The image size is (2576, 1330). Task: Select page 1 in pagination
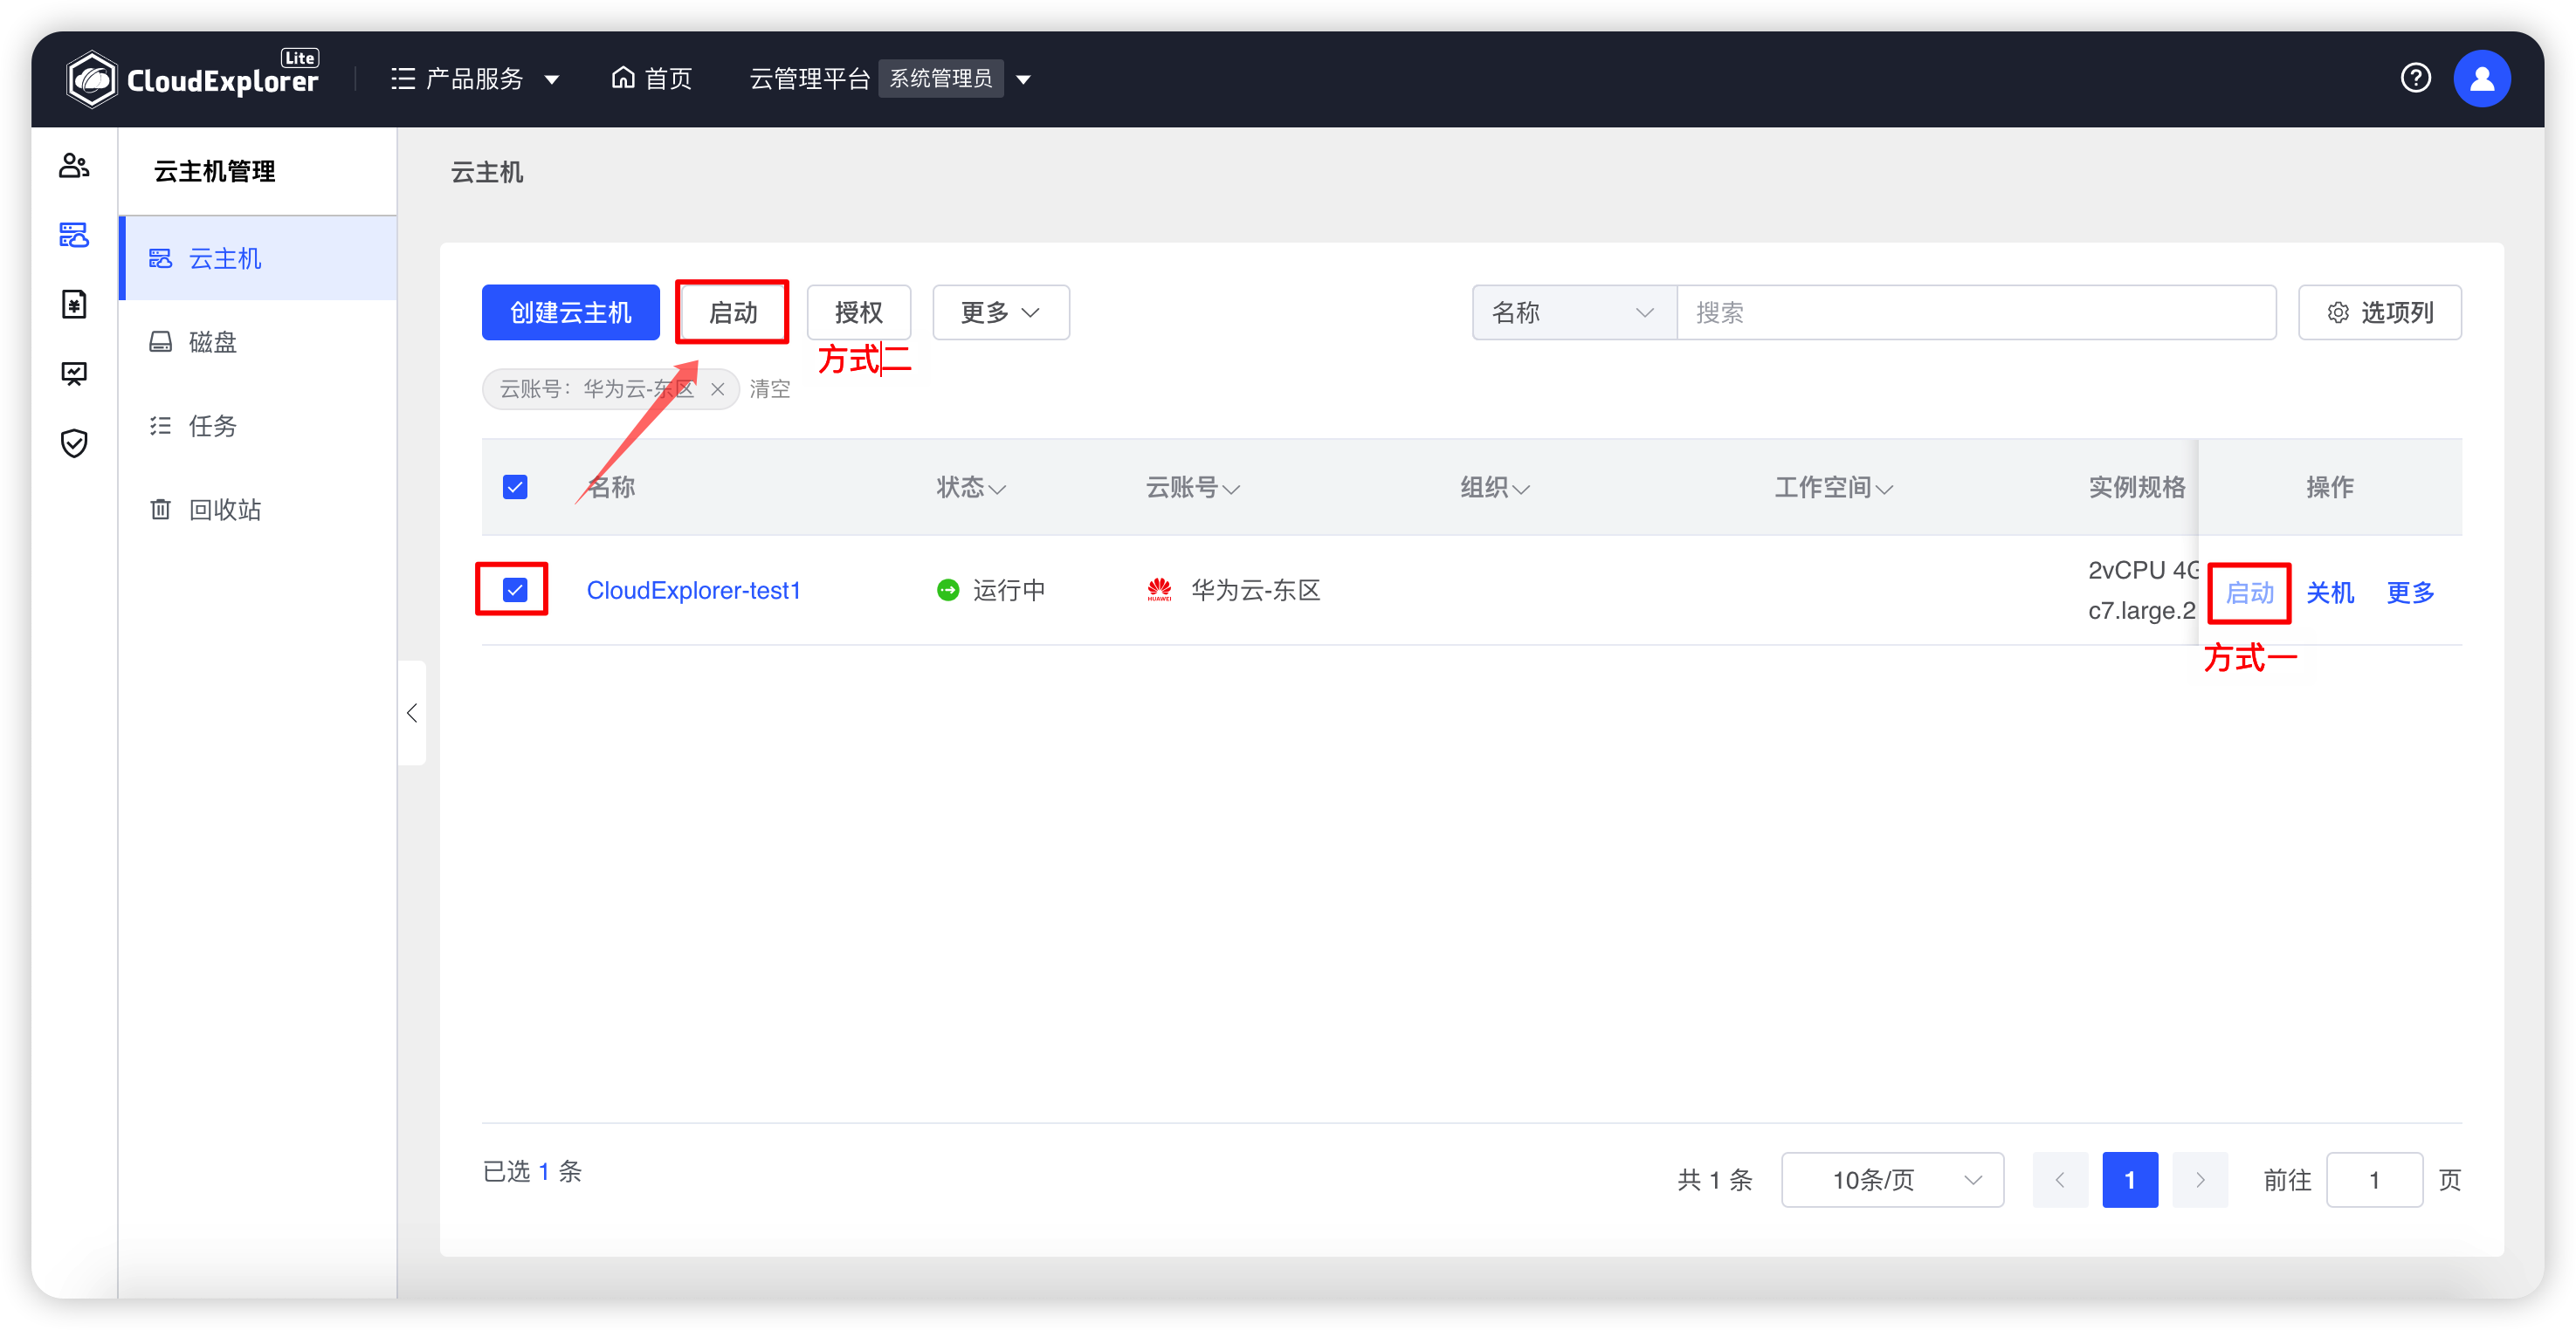point(2130,1180)
